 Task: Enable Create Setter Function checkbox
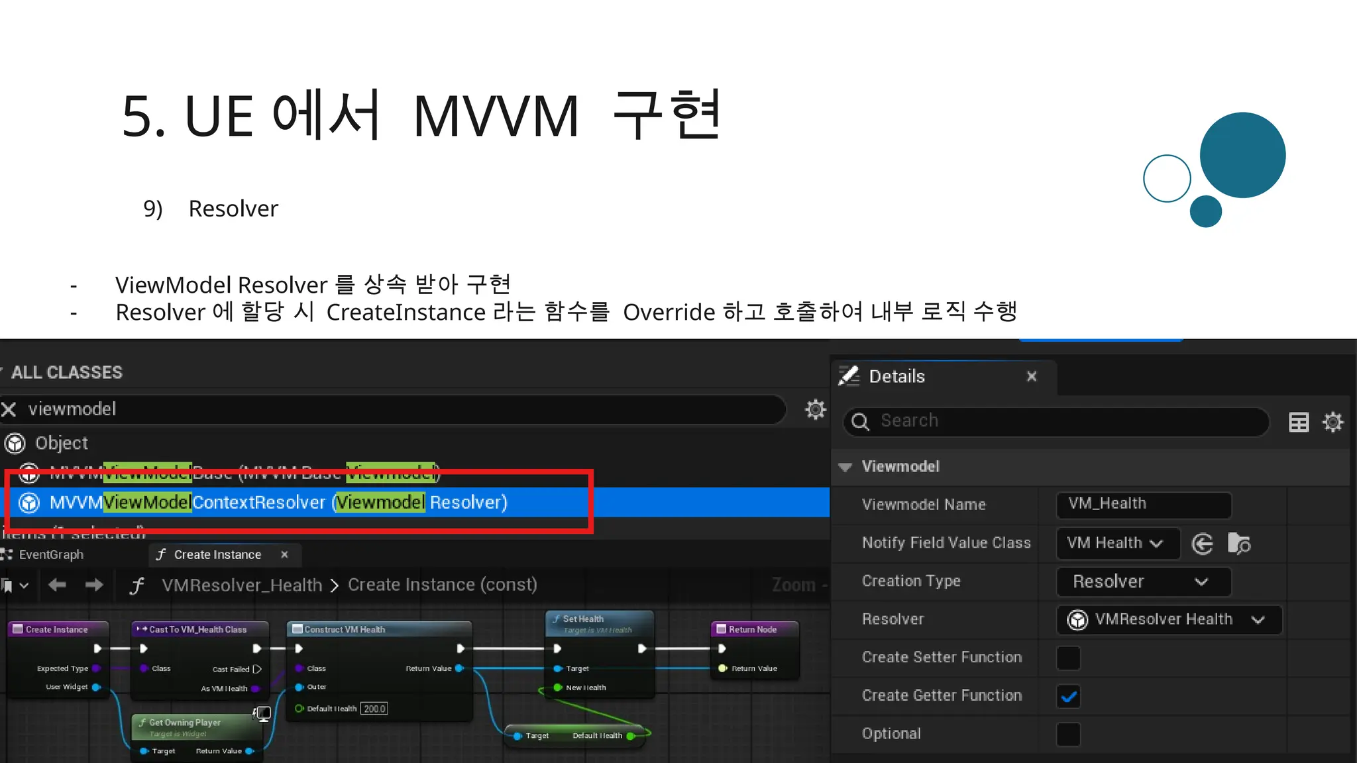[x=1068, y=658]
